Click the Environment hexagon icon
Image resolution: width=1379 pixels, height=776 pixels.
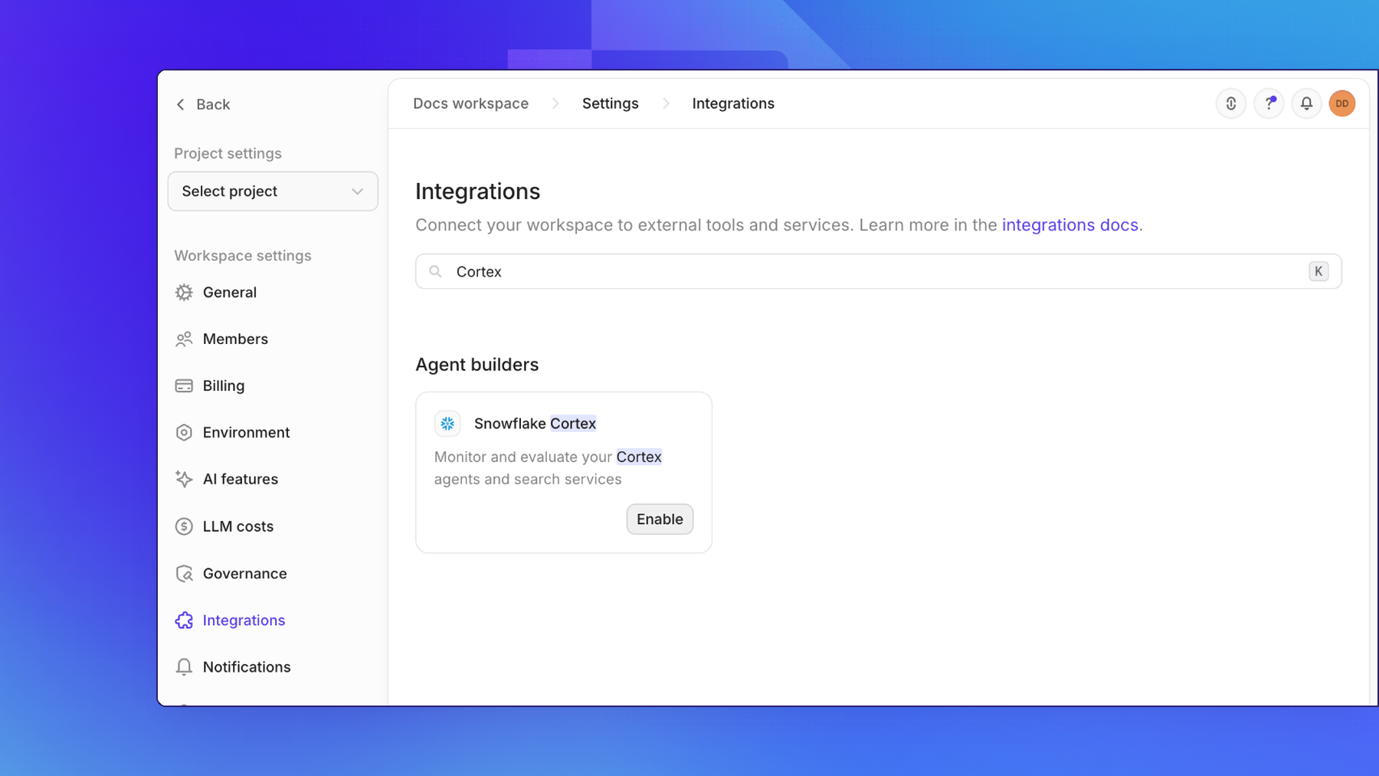coord(184,433)
